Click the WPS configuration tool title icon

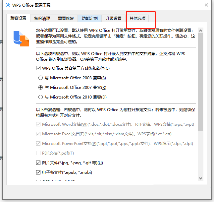click(8, 5)
